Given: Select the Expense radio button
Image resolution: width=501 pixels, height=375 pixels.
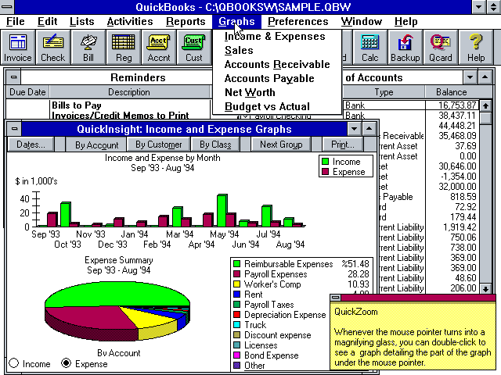Looking at the screenshot, I should (66, 363).
